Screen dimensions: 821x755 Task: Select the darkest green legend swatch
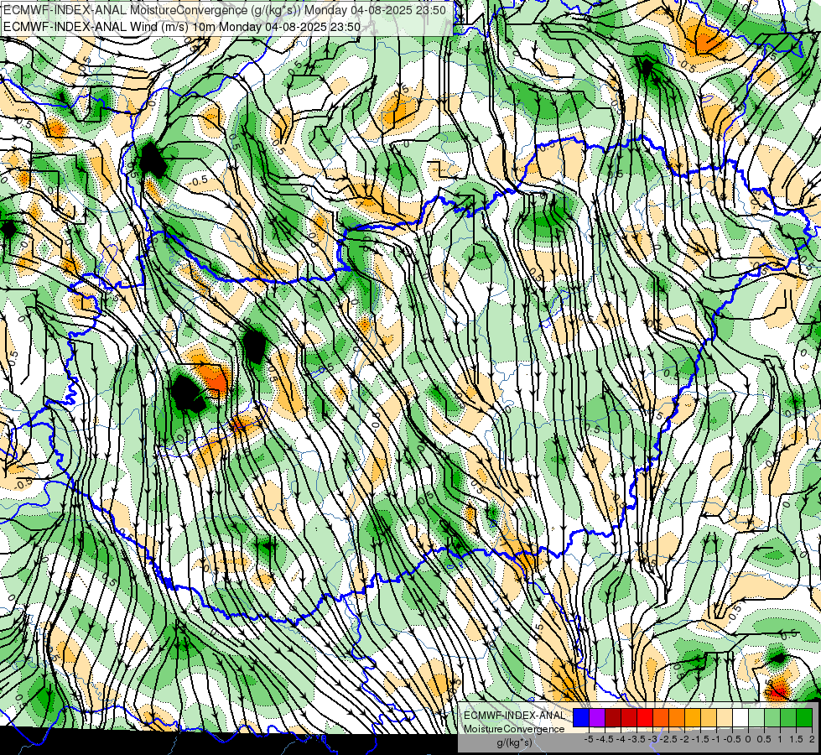click(x=804, y=718)
